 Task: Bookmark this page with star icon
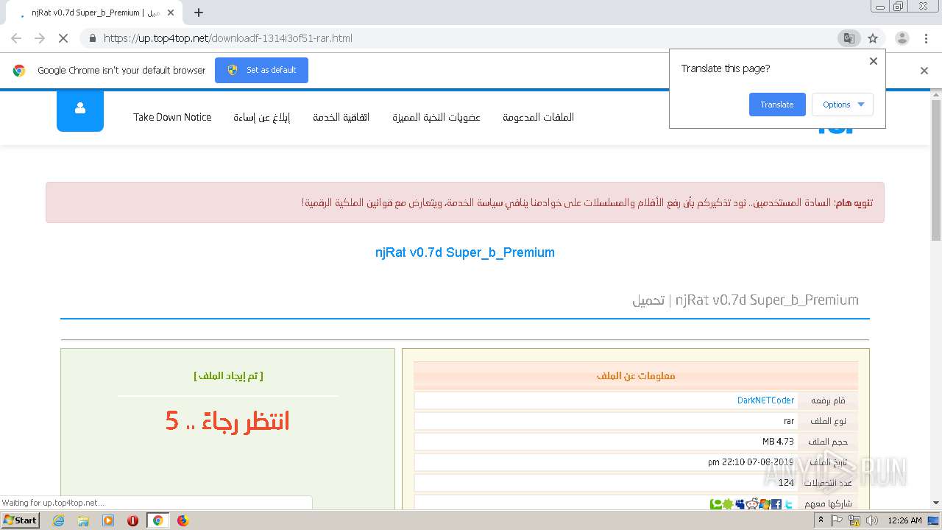coord(873,38)
